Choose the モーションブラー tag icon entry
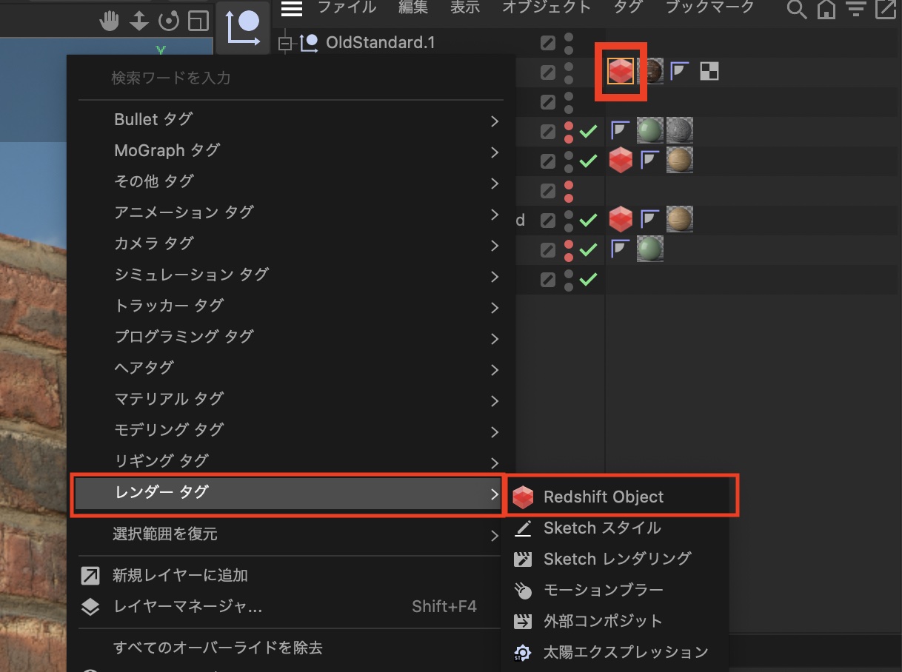 603,590
